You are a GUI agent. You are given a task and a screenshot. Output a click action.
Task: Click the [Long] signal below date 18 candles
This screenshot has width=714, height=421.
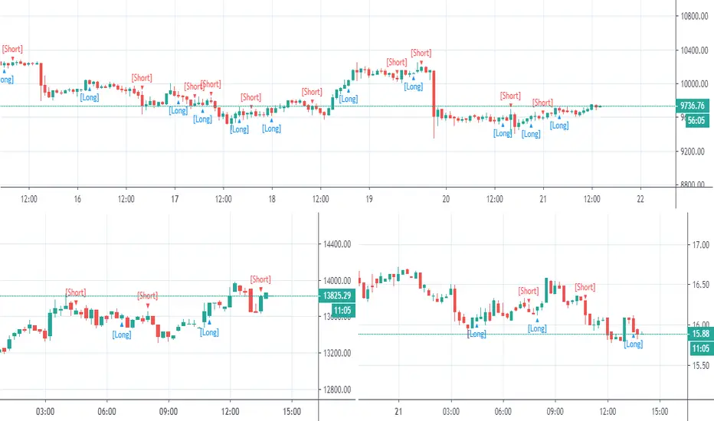point(271,129)
